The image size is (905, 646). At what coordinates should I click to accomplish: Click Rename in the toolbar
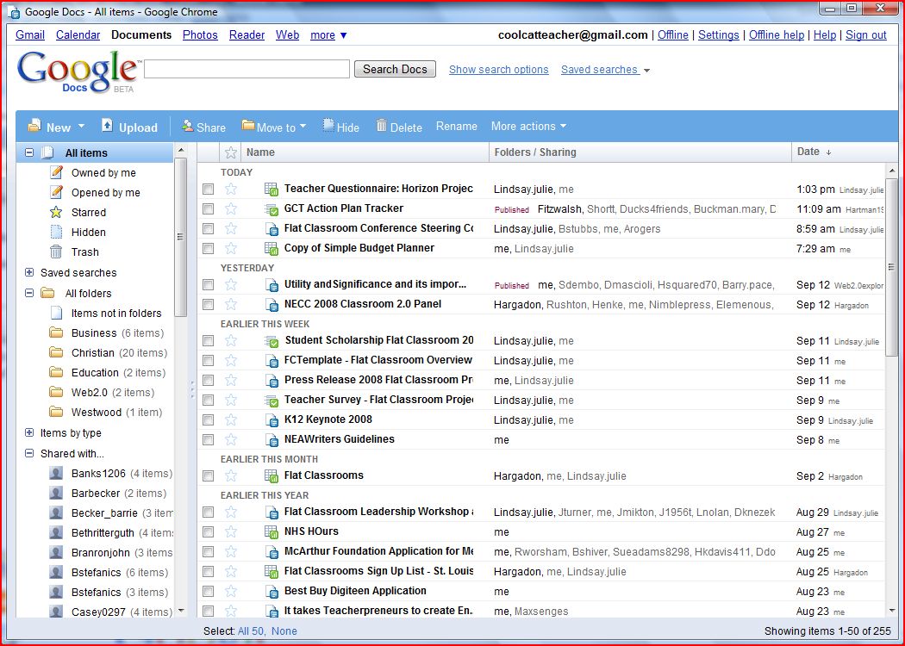(457, 127)
